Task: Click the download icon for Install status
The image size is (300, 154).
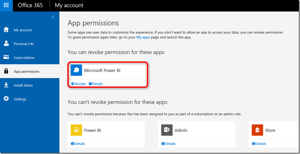Action: click(6, 85)
